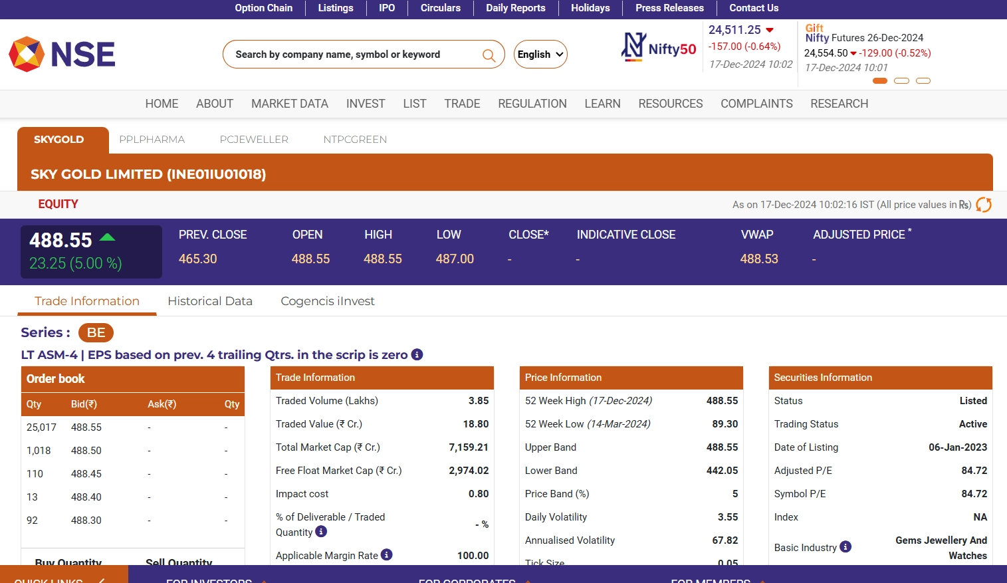Open the PCJEWELLER stock tab
Viewport: 1007px width, 583px height.
click(254, 140)
